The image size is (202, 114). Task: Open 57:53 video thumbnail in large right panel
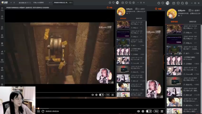click(x=174, y=50)
